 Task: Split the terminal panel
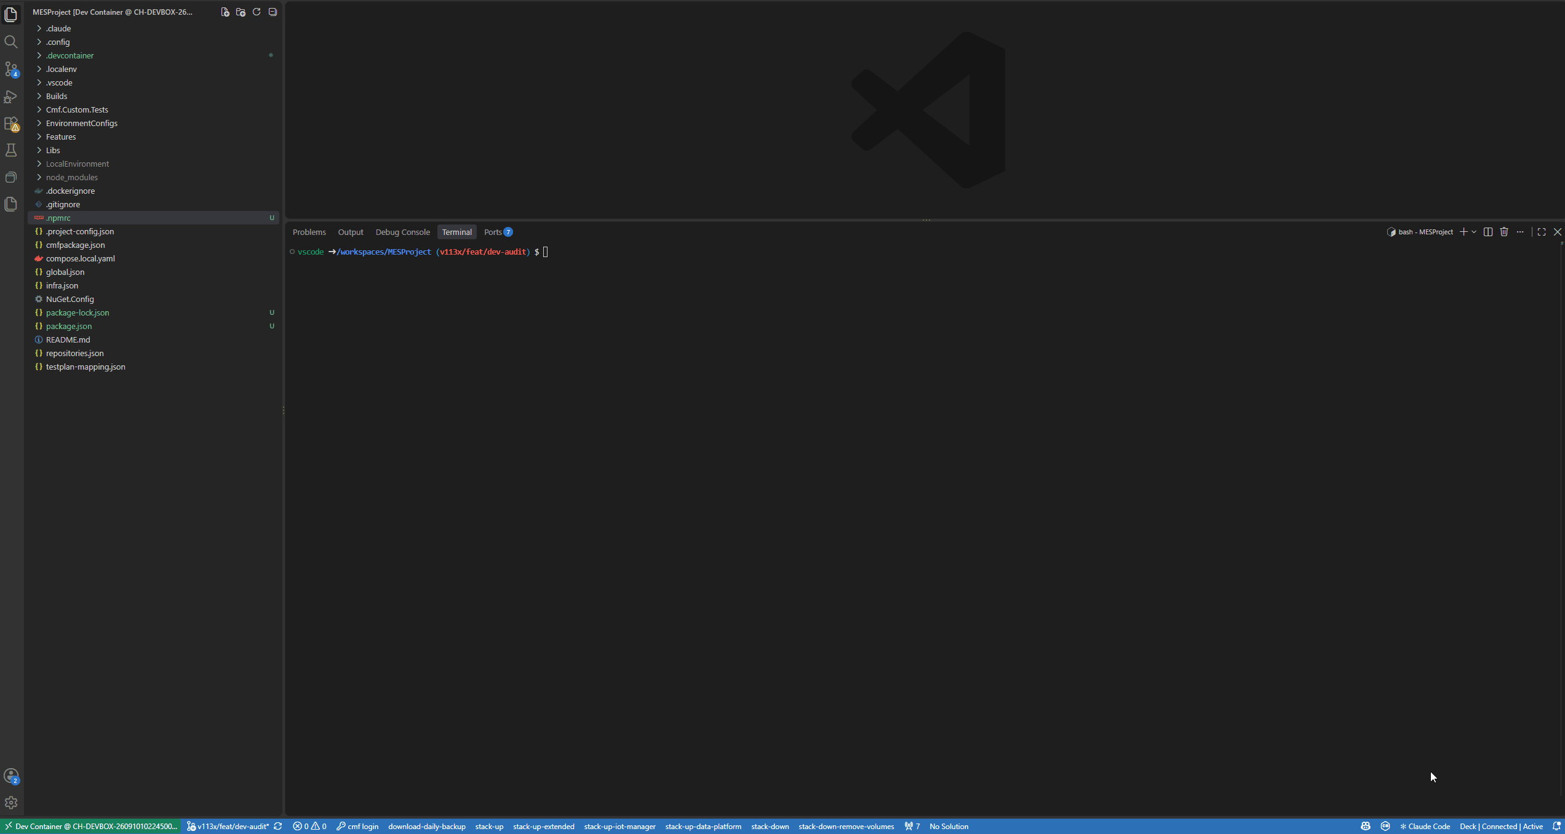click(x=1488, y=232)
